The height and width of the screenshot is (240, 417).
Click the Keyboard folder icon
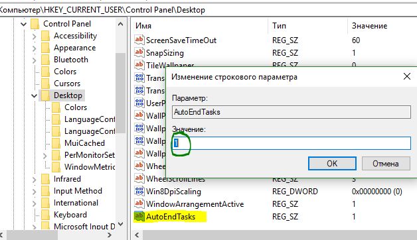[45, 215]
